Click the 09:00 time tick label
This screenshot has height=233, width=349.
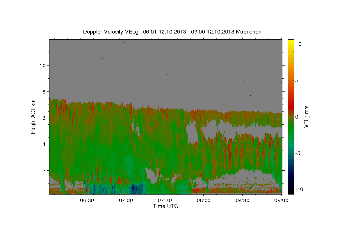pyautogui.click(x=282, y=200)
